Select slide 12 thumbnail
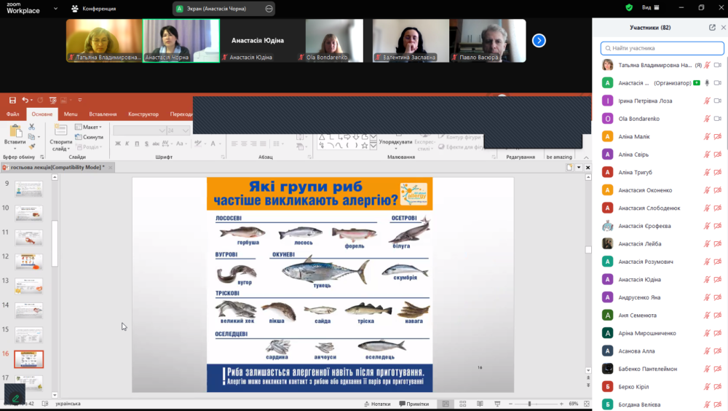 point(29,262)
